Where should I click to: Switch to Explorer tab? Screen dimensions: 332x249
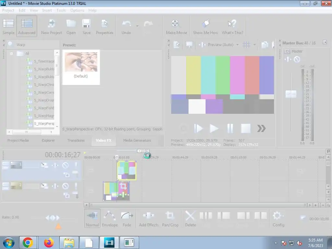48,140
